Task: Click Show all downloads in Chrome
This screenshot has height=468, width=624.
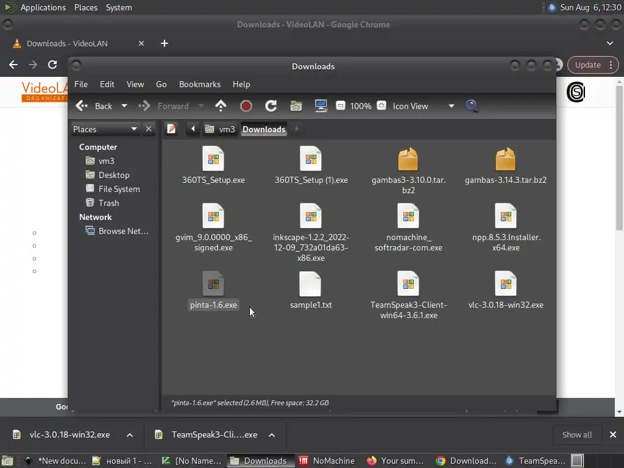Action: (x=576, y=435)
